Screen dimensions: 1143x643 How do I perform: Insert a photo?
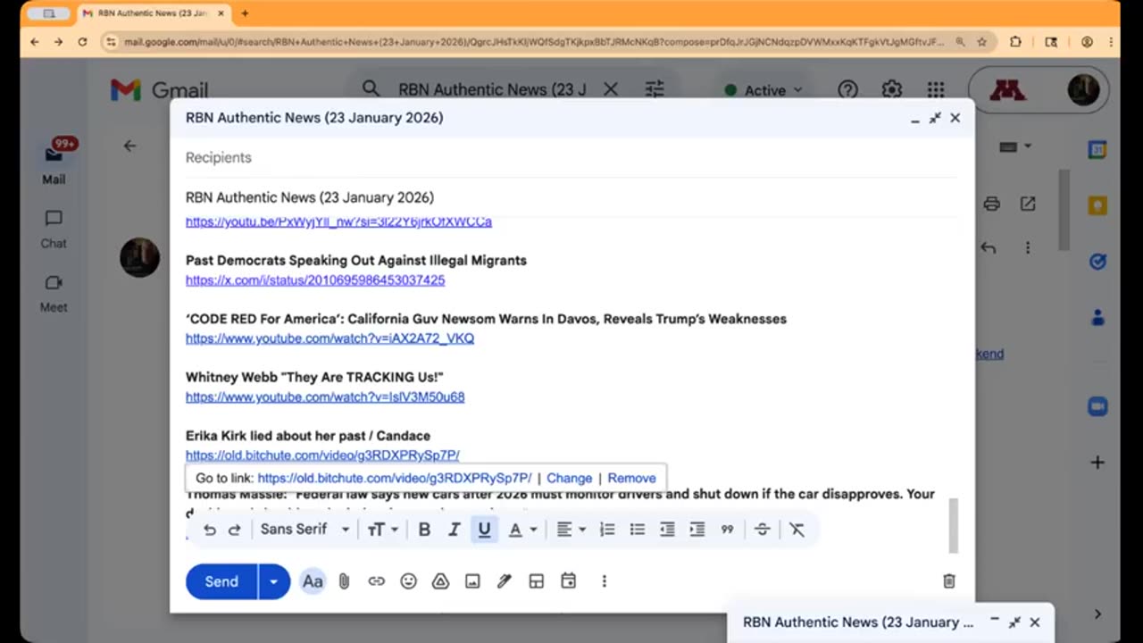[x=472, y=581]
